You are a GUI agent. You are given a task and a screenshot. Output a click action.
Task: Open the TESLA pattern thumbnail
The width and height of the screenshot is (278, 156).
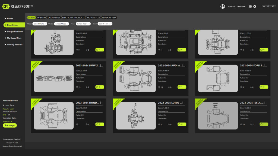(218, 116)
